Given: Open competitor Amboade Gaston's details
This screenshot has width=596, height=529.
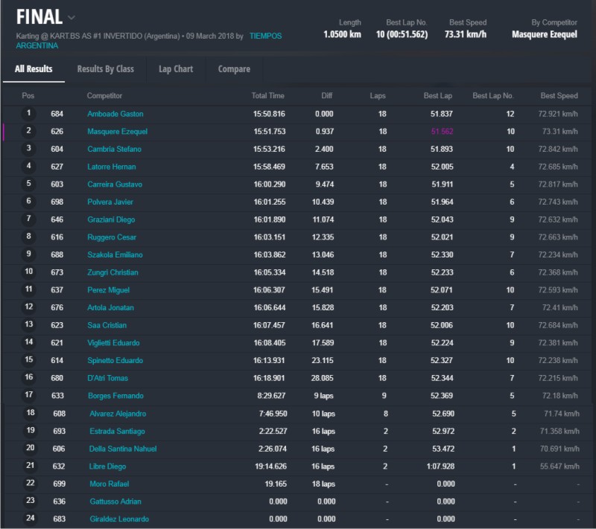Looking at the screenshot, I should coord(115,114).
